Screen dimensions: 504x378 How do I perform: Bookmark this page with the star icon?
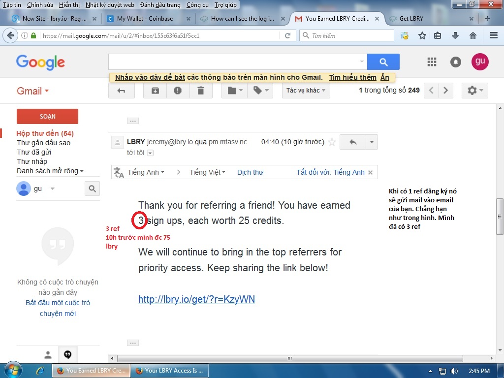coord(422,35)
